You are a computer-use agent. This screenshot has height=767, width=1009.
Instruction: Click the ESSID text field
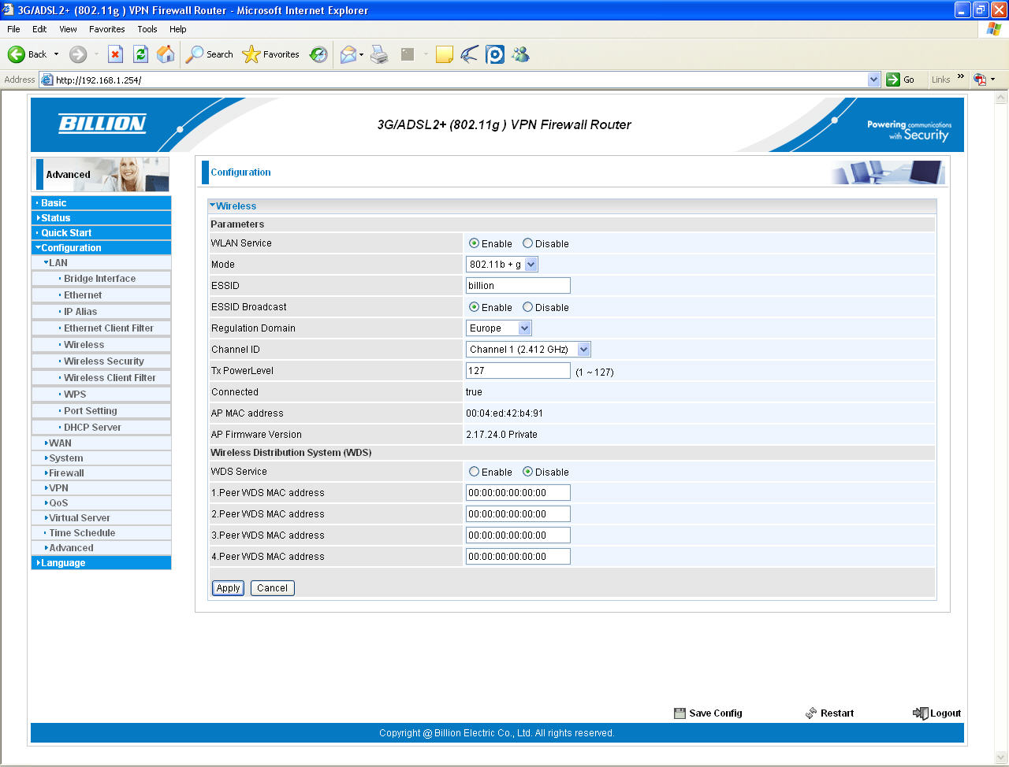tap(518, 286)
